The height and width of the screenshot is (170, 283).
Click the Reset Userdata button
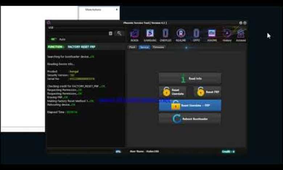[x=173, y=92]
